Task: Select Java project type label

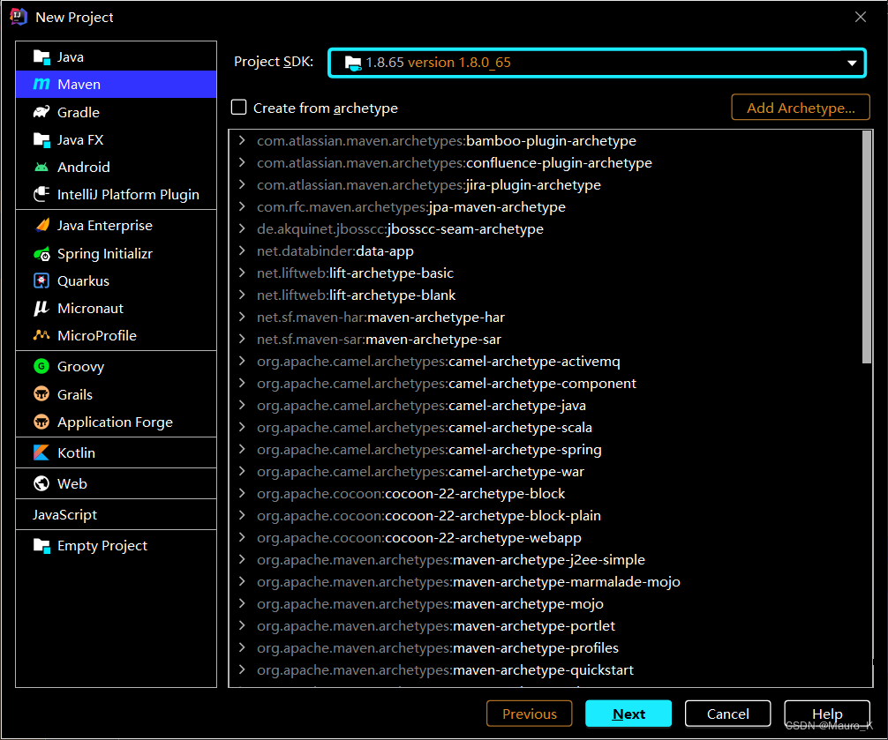Action: [x=71, y=57]
